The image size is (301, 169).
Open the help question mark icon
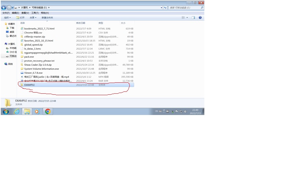tap(200, 17)
